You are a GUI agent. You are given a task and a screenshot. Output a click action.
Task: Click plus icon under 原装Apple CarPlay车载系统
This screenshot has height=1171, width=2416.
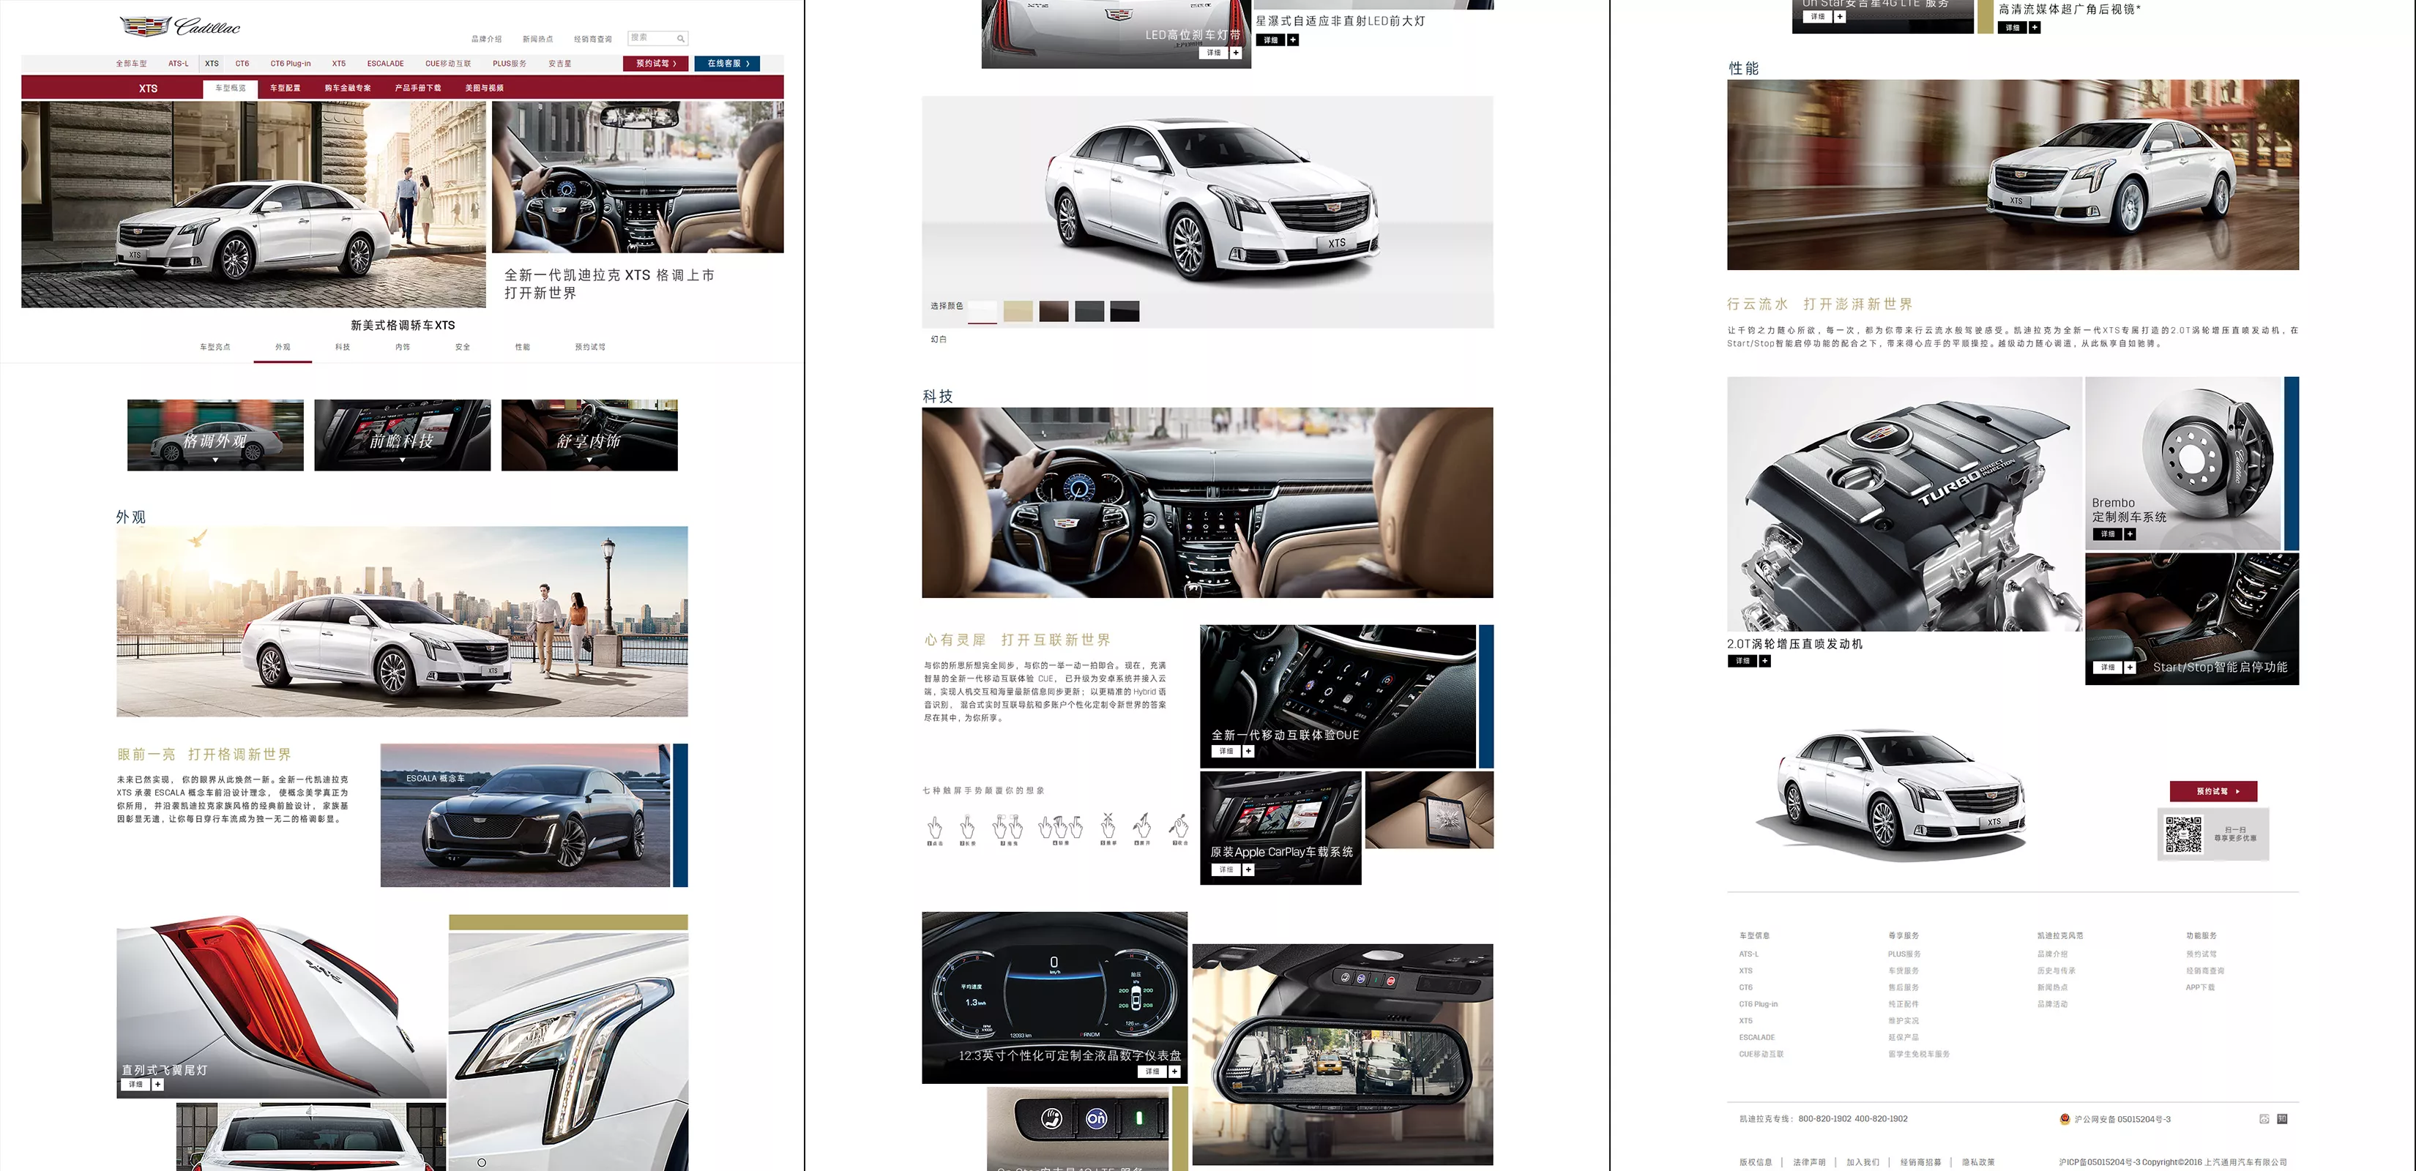coord(1248,870)
